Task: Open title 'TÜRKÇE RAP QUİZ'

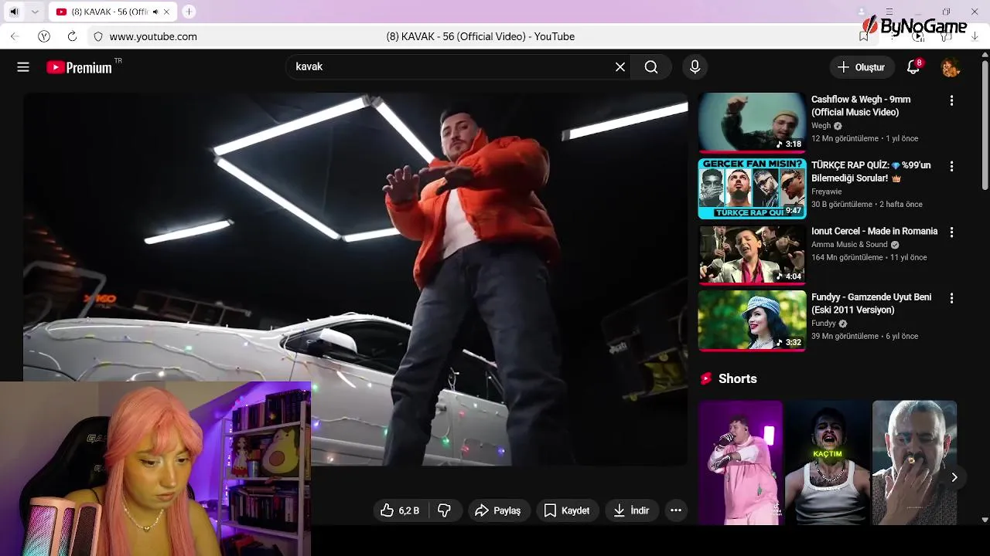Action: pos(871,171)
